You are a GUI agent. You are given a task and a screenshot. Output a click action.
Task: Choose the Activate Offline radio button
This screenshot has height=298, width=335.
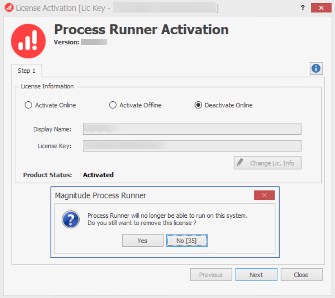point(113,105)
